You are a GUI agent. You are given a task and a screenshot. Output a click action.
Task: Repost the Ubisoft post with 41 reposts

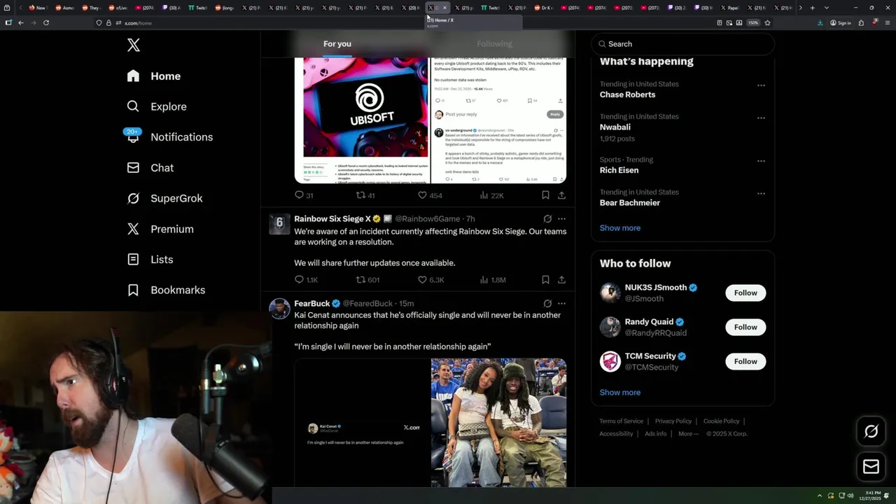365,195
